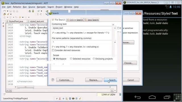Screen dimensions: 182x102
Task: Click the round gray icon in bottom strip
Action: click(63, 99)
